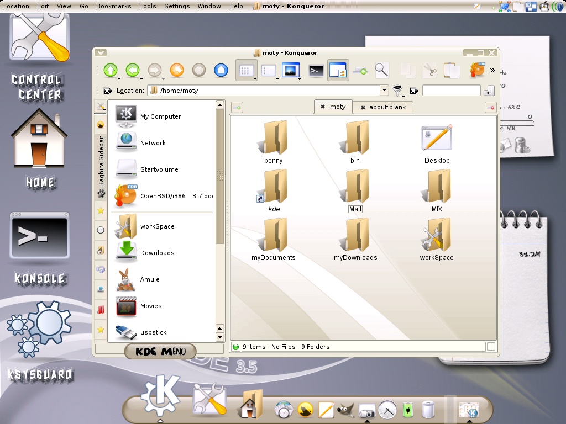The height and width of the screenshot is (424, 566).
Task: Open the Konsole desktop icon
Action: pos(39,250)
